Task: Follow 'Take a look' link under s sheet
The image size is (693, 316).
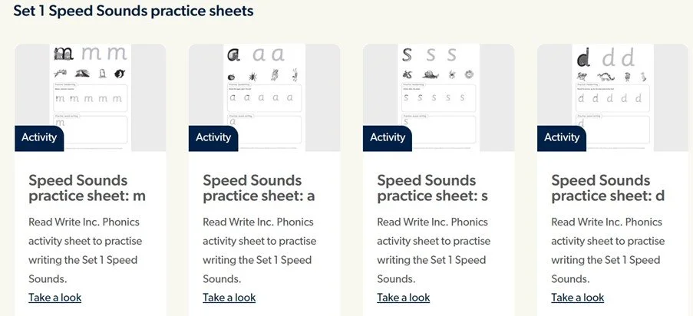Action: [x=403, y=298]
